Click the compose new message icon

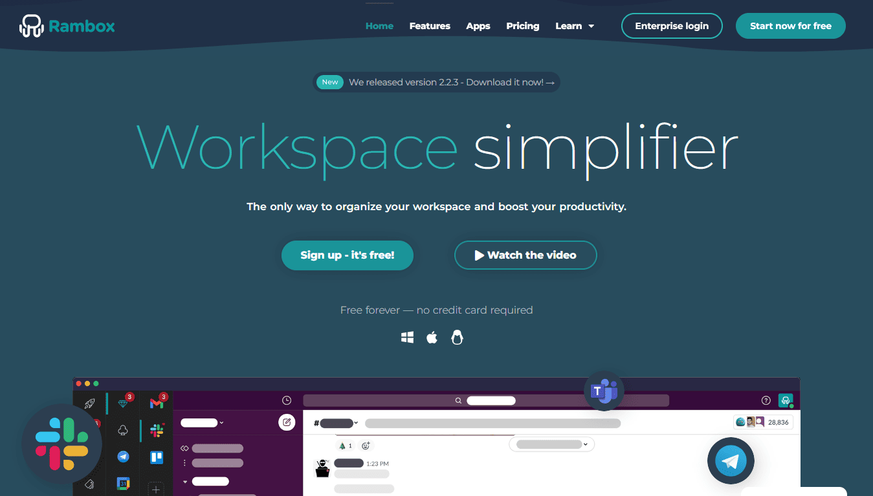pyautogui.click(x=287, y=422)
